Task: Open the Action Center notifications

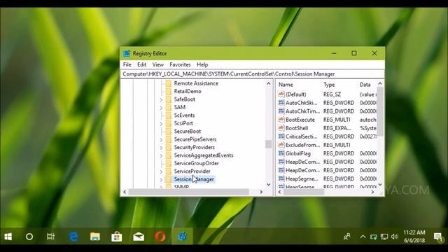Action: tap(438, 237)
